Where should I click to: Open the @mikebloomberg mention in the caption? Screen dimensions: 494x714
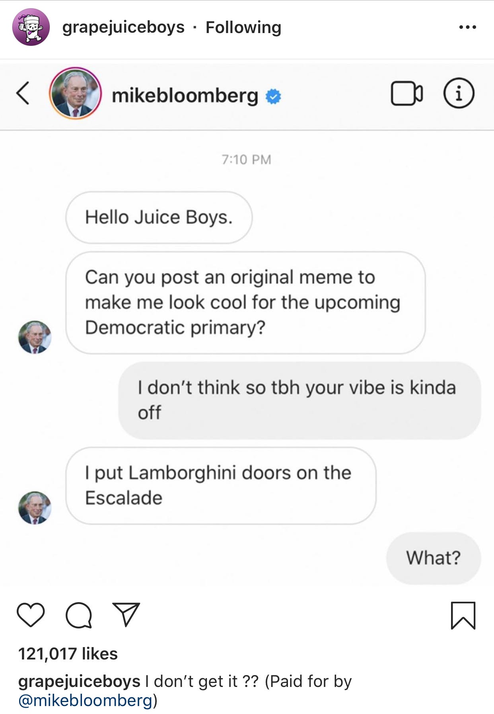click(86, 700)
